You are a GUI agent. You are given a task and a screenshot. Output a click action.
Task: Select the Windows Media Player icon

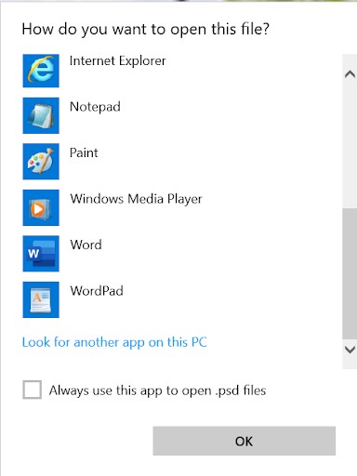click(41, 207)
